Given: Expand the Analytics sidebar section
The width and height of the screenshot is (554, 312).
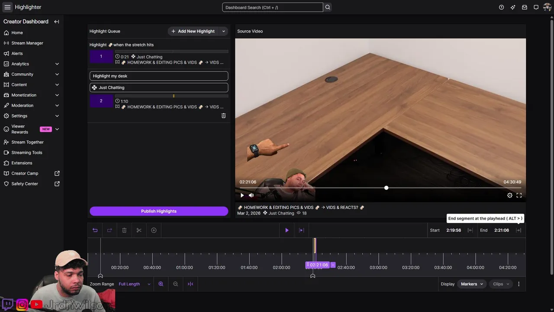Looking at the screenshot, I should (57, 64).
